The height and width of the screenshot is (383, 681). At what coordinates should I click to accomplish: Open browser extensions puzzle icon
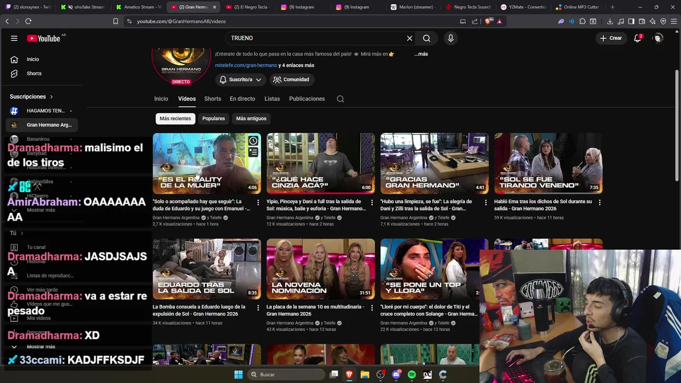pyautogui.click(x=583, y=21)
